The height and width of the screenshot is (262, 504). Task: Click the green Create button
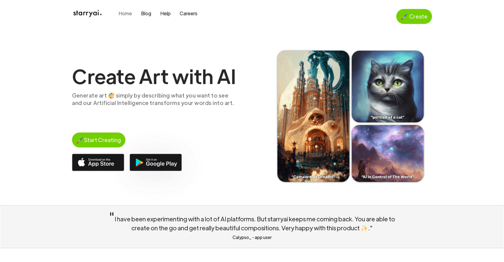[x=414, y=17]
